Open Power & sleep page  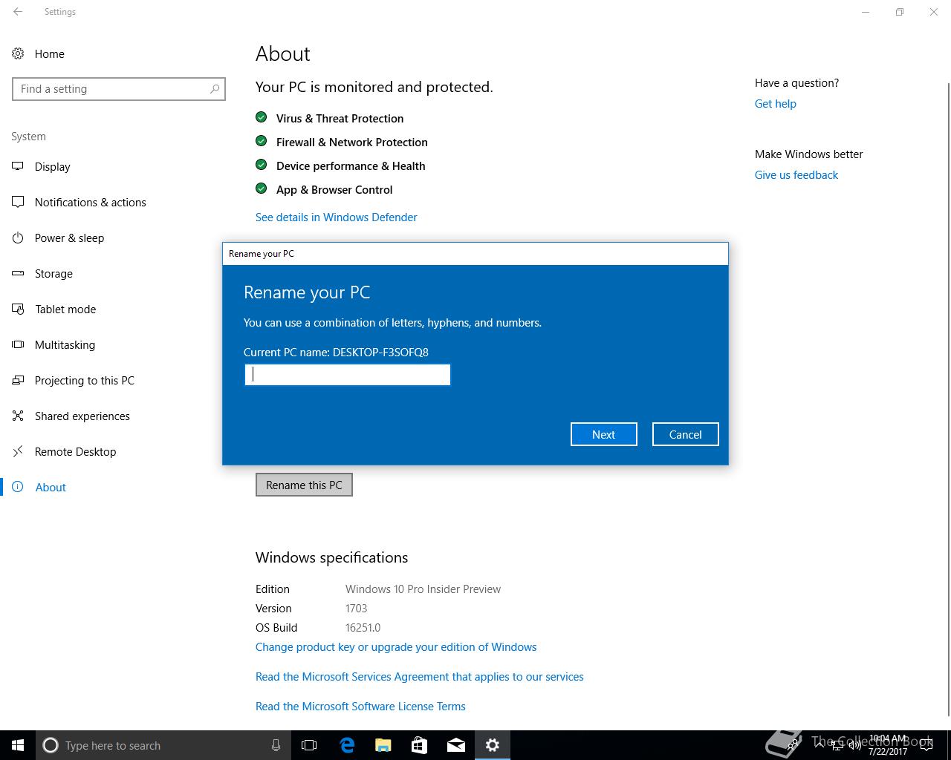coord(70,238)
